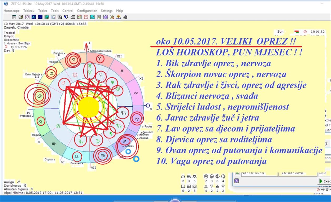Open the dark blue star sky icon

[x=40, y=17]
